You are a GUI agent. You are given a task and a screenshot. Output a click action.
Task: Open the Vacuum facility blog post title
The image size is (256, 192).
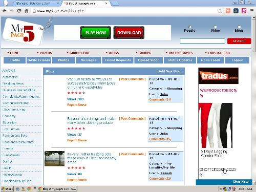[x=91, y=83]
